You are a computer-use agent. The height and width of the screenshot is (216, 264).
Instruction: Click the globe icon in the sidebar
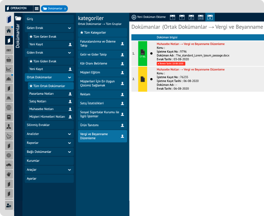(x=9, y=108)
